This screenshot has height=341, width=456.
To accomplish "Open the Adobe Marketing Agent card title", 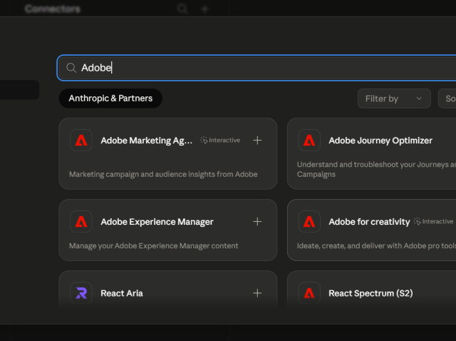I will pyautogui.click(x=146, y=141).
